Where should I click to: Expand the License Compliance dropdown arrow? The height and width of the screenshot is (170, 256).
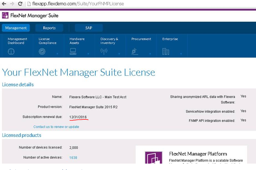point(57,54)
